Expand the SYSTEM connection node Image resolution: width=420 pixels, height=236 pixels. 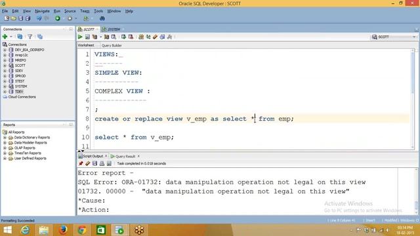pyautogui.click(x=5, y=87)
